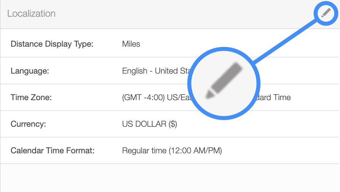
Task: Click the Regular time (12:00 AM/PM) value
Action: (x=172, y=151)
